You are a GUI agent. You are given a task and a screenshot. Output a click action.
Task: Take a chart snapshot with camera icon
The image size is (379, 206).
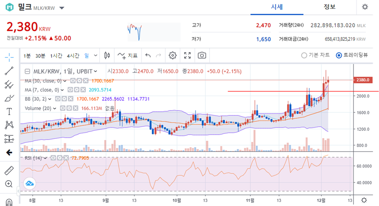pyautogui.click(x=202, y=55)
